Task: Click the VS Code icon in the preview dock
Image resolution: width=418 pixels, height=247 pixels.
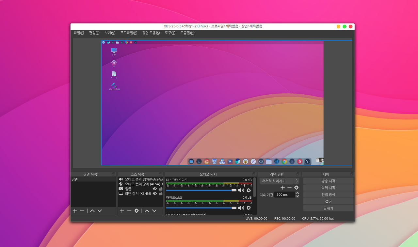Action: coord(277,161)
